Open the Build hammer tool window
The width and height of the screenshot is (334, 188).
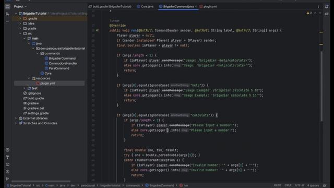pos(7,157)
